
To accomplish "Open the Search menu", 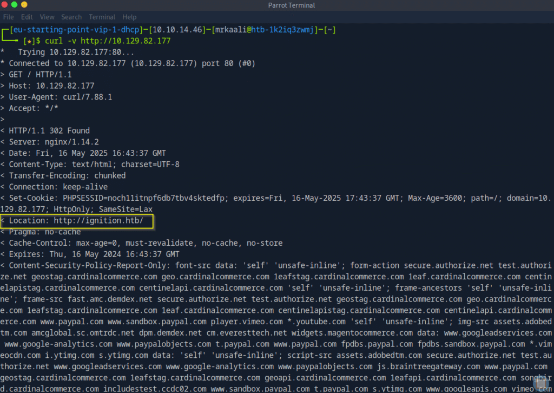I will click(x=71, y=17).
